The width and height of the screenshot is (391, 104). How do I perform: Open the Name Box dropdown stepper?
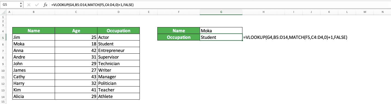pos(21,5)
